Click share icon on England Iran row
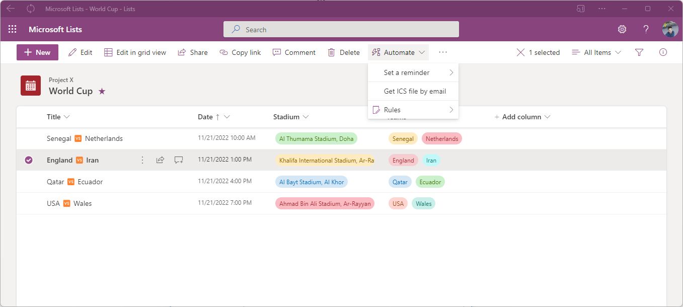 160,160
